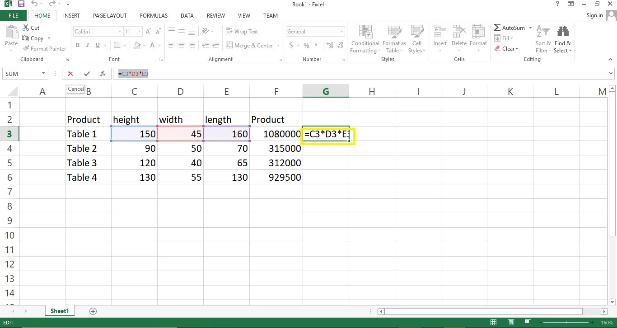Click the Insert Function fx icon
The image size is (617, 328).
point(103,74)
